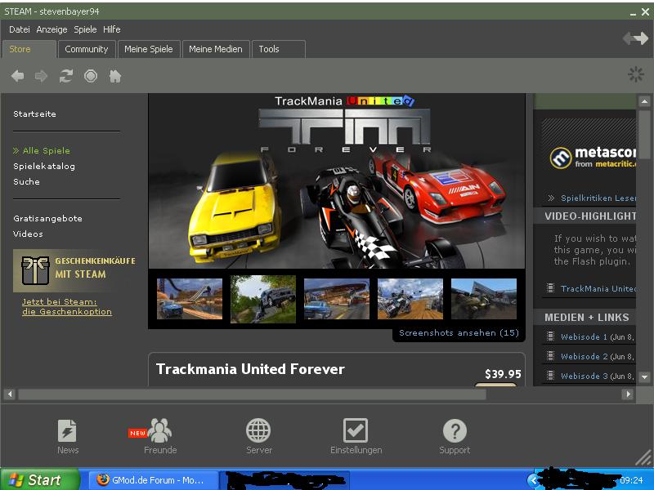
Task: Click Screenshots ansehen (15) link
Action: click(x=459, y=333)
